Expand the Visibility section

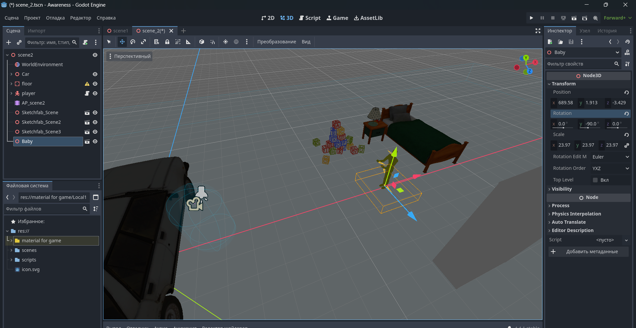pos(561,189)
